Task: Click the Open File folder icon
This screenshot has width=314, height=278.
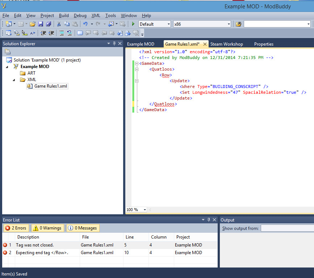Action: tap(33, 24)
